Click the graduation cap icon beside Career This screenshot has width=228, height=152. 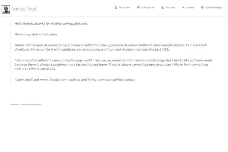pyautogui.click(x=184, y=8)
